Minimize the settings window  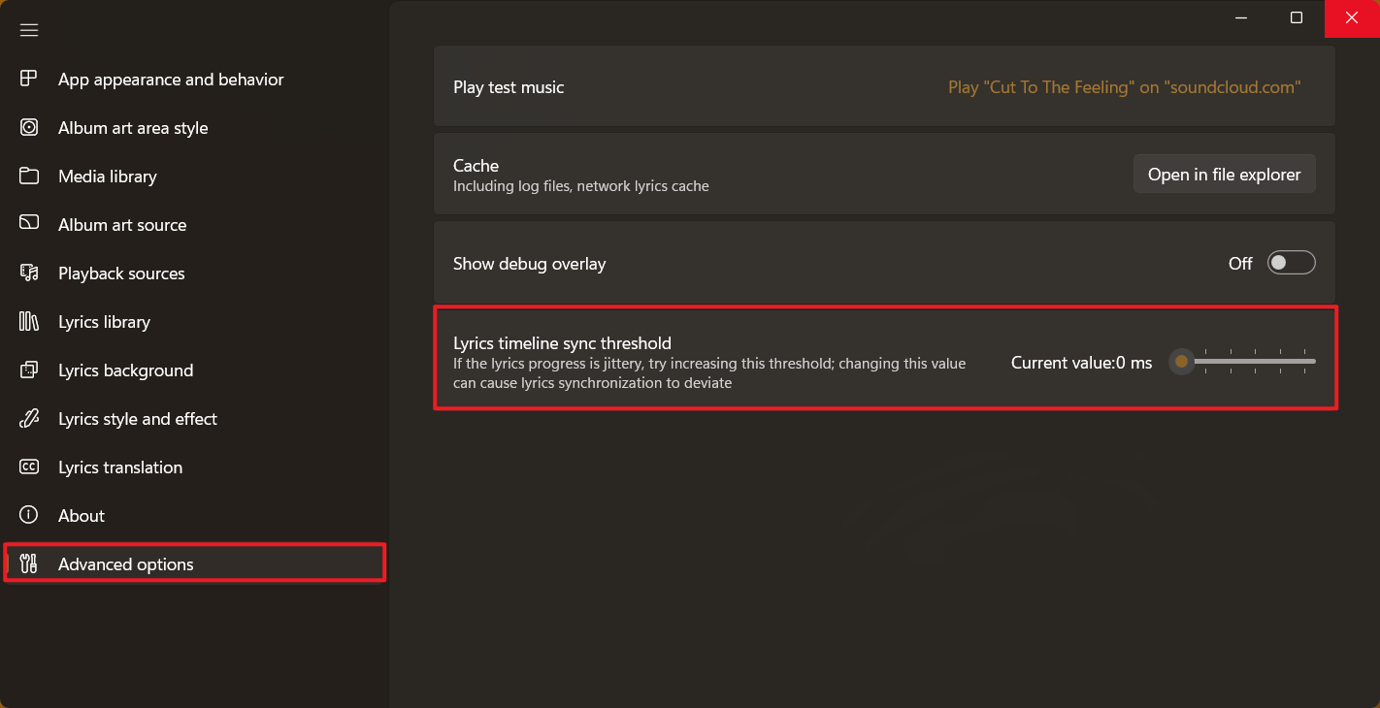coord(1241,17)
